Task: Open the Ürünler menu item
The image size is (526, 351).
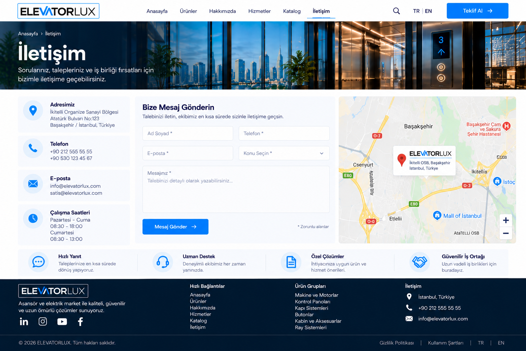Action: pos(188,11)
